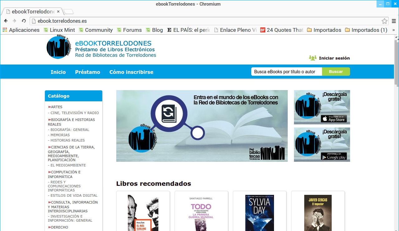Select Computación e Informática category
The width and height of the screenshot is (399, 231).
64,174
